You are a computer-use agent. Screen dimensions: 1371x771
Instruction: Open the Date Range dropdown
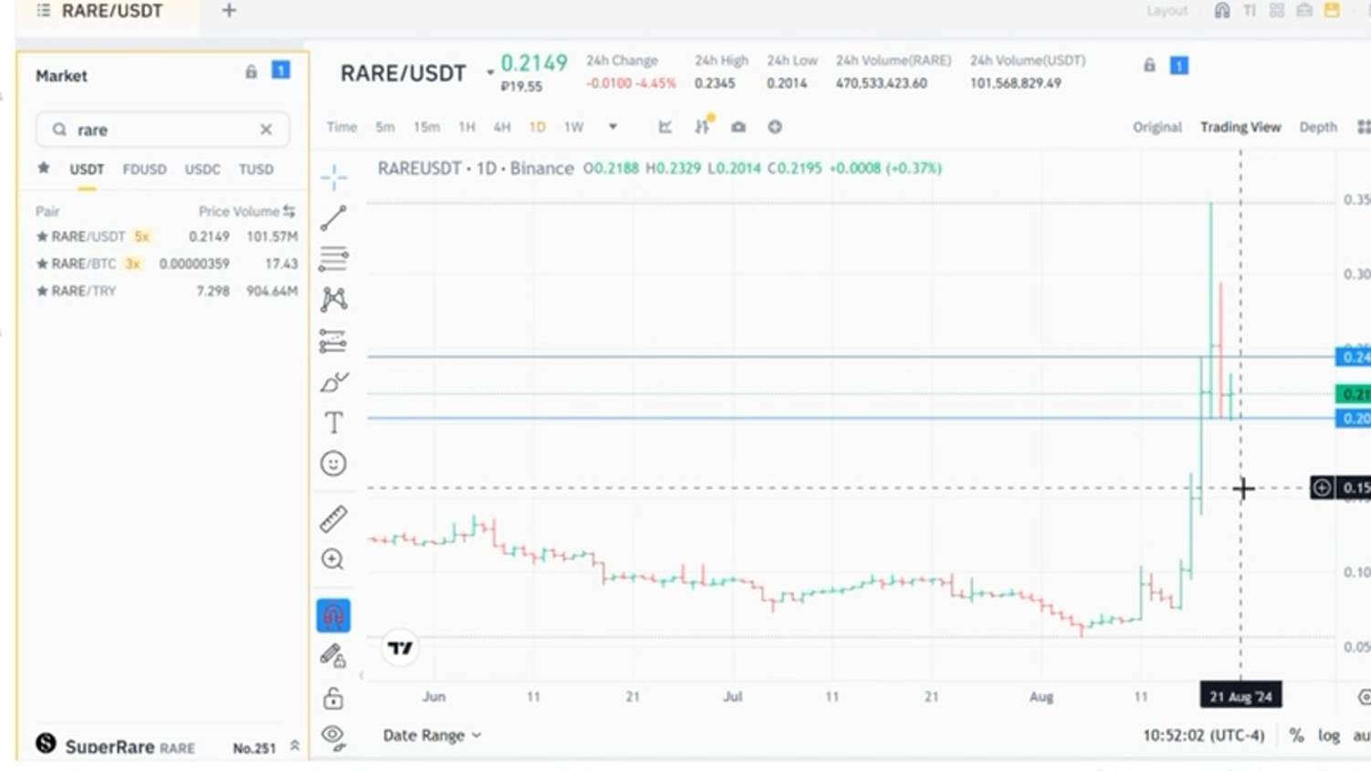click(x=432, y=735)
